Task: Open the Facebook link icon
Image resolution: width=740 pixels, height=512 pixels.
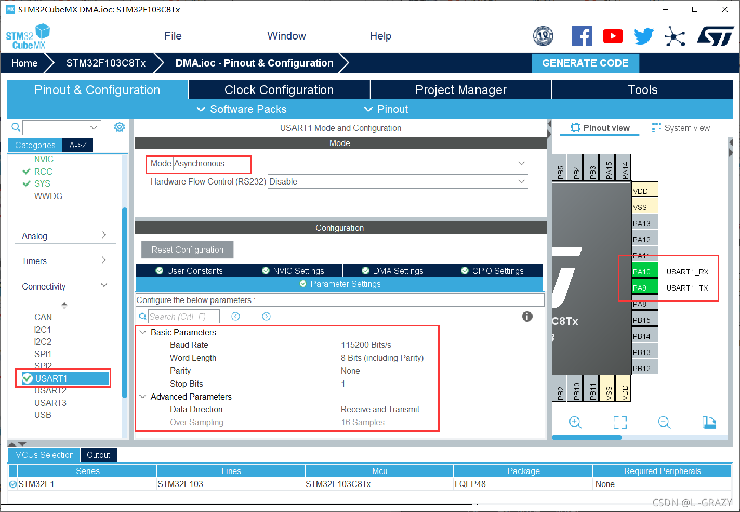Action: pyautogui.click(x=582, y=36)
